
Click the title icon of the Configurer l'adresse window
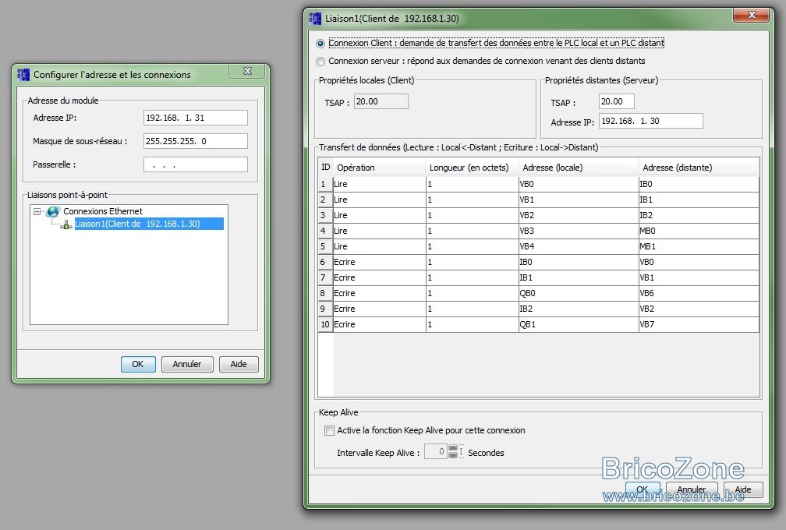tap(23, 75)
